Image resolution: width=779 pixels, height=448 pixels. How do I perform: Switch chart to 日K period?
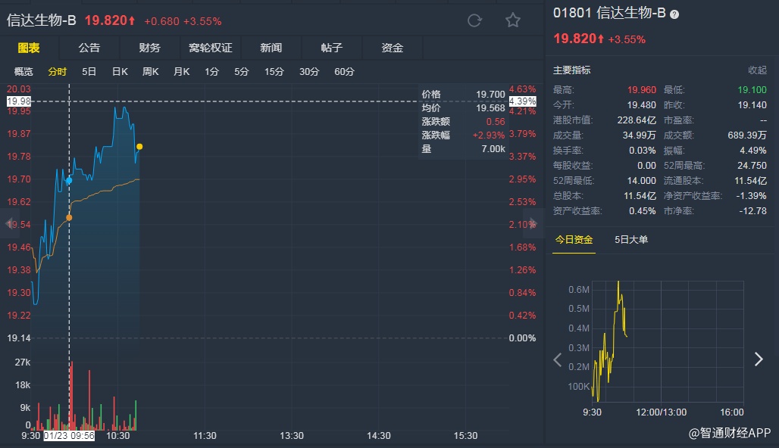(x=120, y=72)
